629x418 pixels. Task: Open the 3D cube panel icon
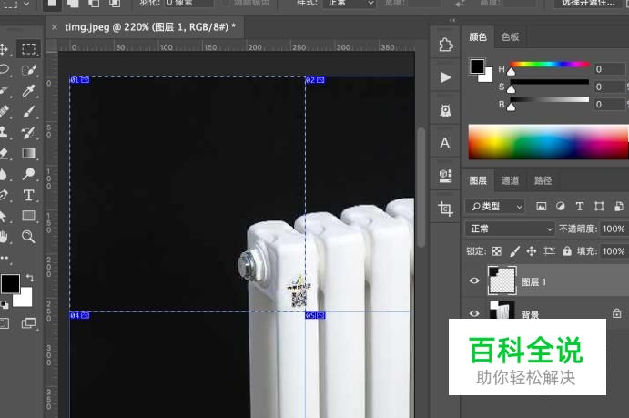(x=445, y=176)
